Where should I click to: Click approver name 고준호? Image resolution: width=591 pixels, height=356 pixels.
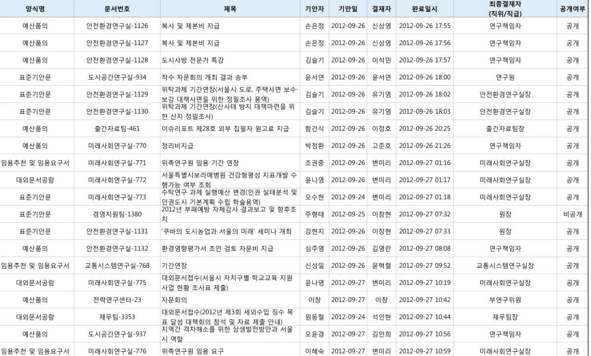point(381,146)
